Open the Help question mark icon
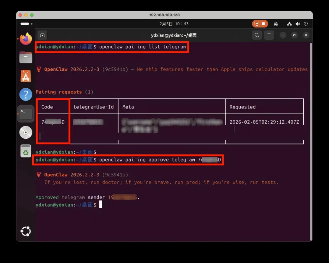 (26, 95)
